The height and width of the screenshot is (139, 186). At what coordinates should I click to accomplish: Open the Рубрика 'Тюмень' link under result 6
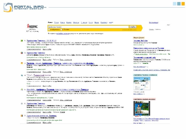click(x=62, y=112)
